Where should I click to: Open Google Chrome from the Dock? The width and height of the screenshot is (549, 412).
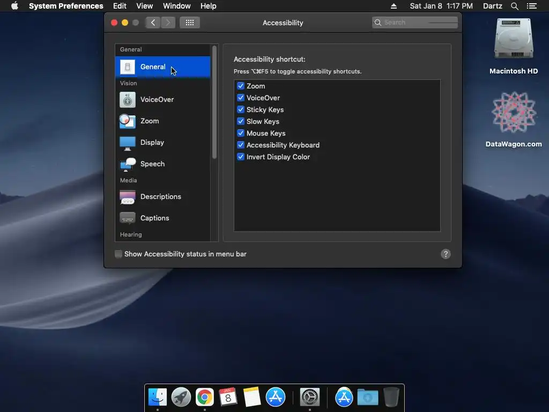pyautogui.click(x=204, y=398)
